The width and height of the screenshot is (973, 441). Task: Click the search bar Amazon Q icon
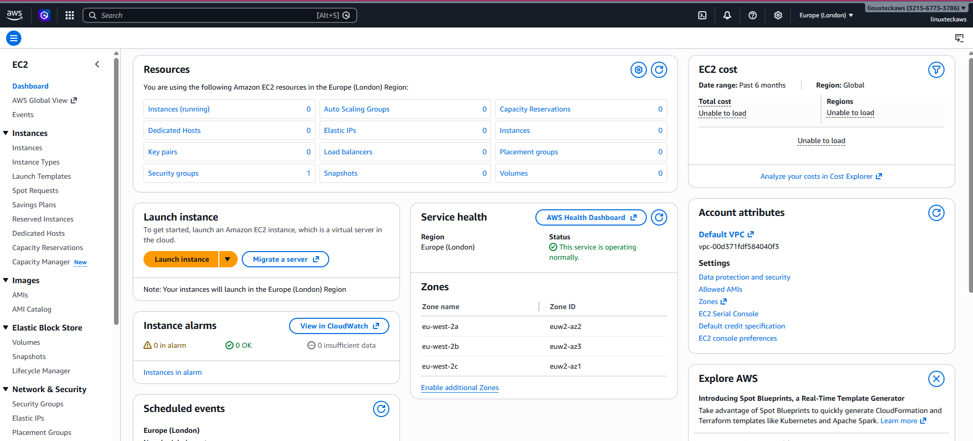(347, 15)
